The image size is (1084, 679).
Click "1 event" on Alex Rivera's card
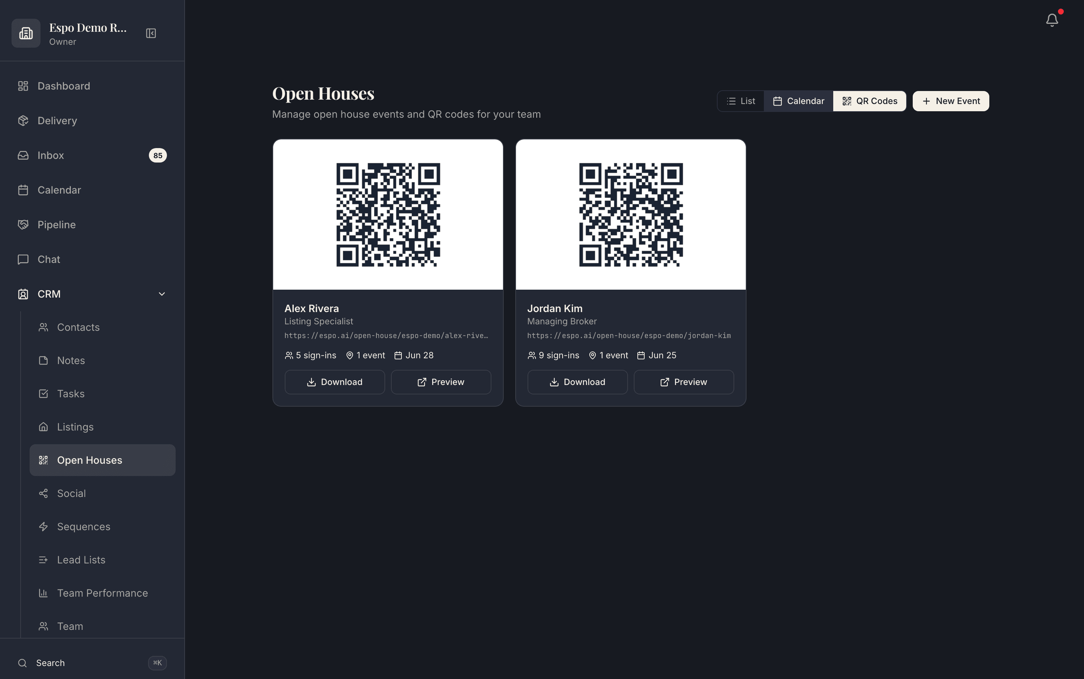coord(366,355)
